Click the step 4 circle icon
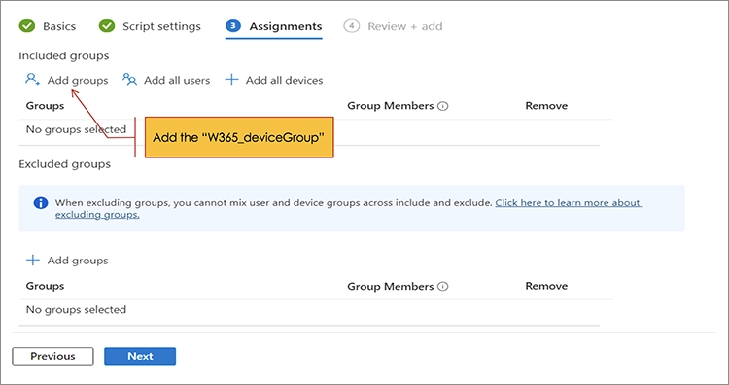Viewport: 729px width, 385px height. click(x=351, y=26)
